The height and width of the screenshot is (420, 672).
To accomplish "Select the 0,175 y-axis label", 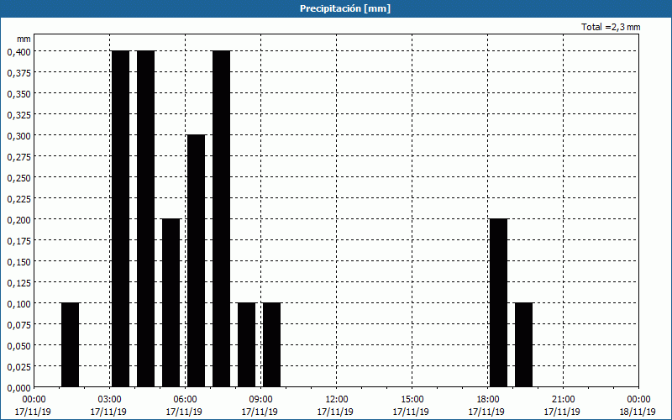I will tap(18, 241).
